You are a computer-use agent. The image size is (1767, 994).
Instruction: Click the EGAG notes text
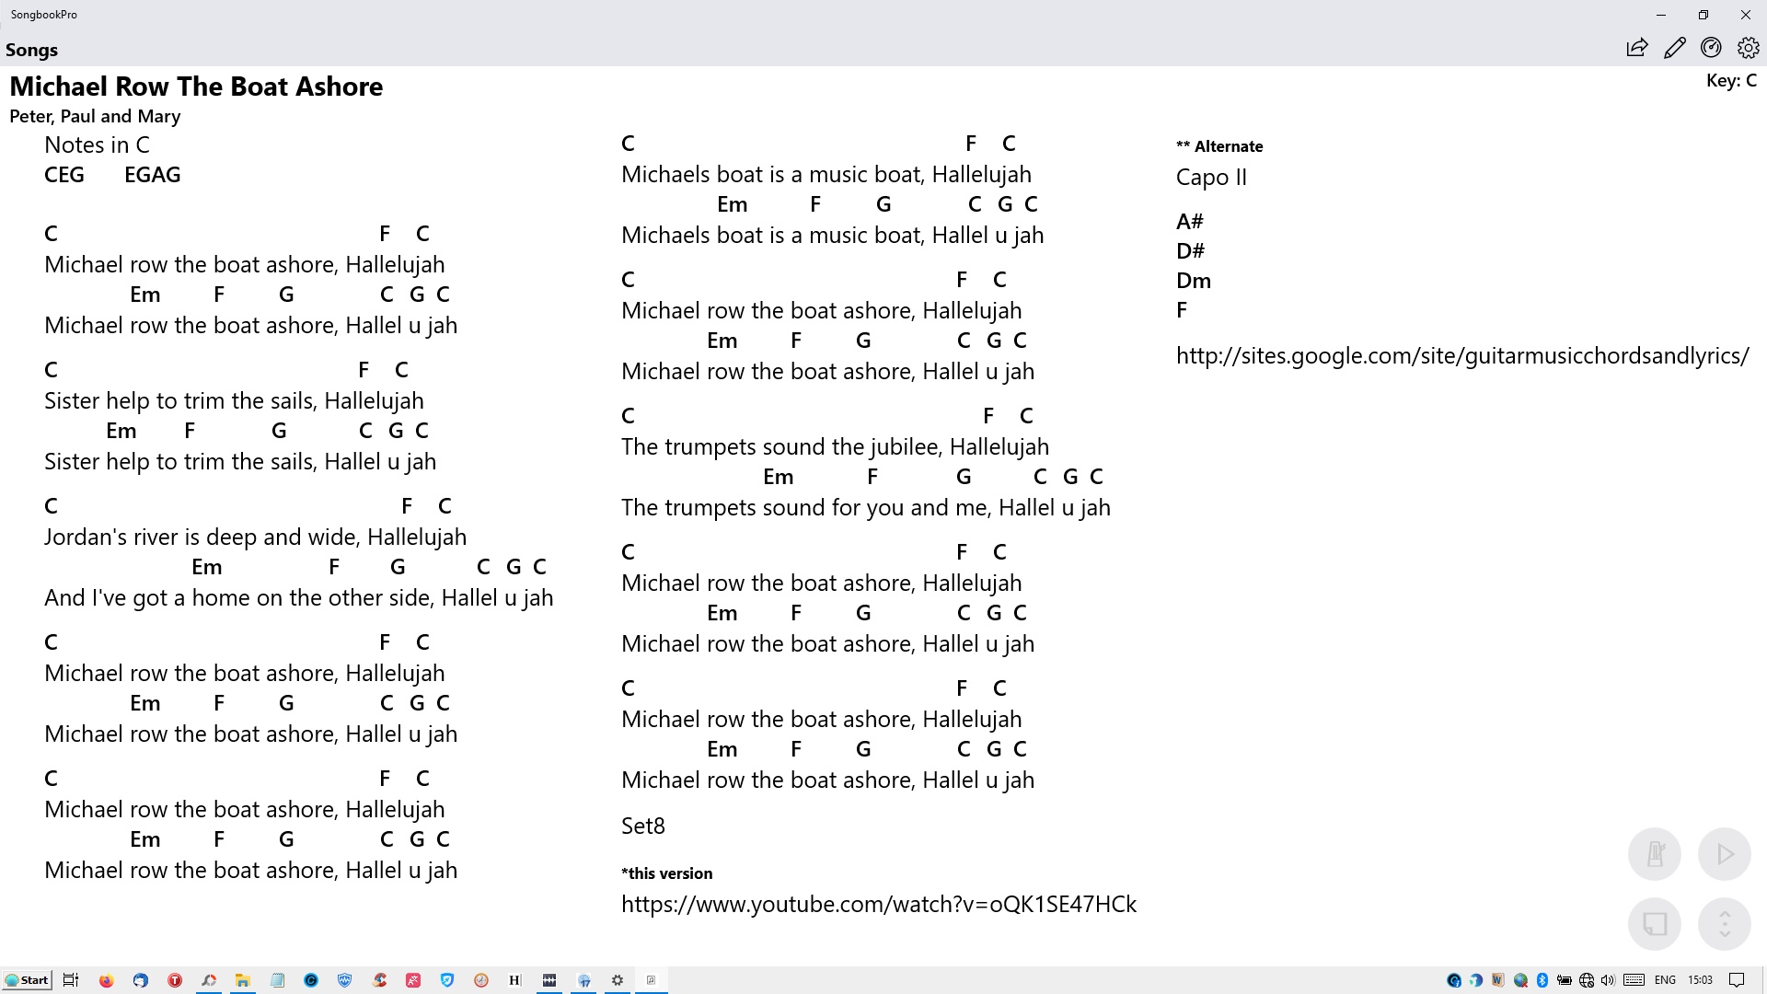click(x=153, y=175)
